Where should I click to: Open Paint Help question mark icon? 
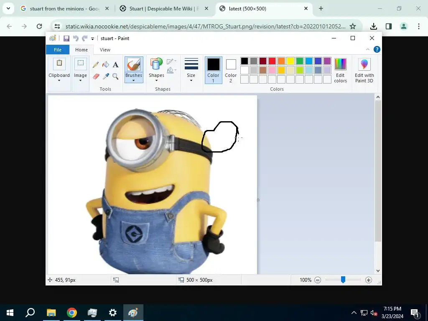pyautogui.click(x=377, y=49)
